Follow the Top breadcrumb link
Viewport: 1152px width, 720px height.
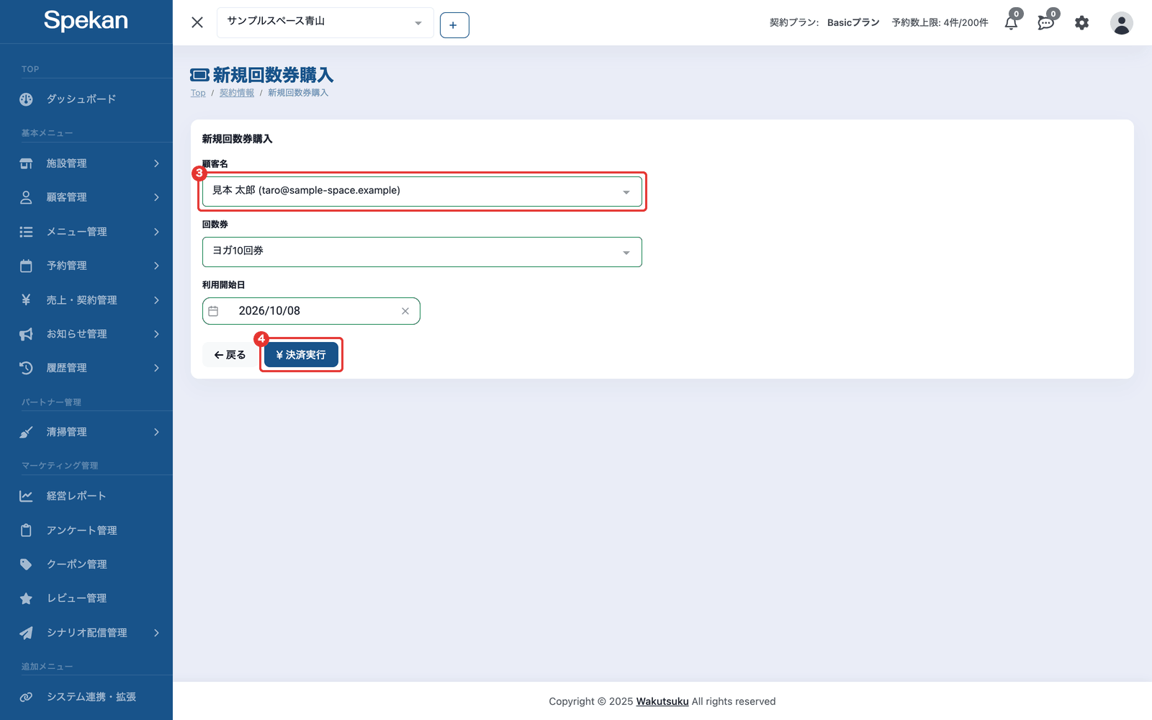(198, 93)
